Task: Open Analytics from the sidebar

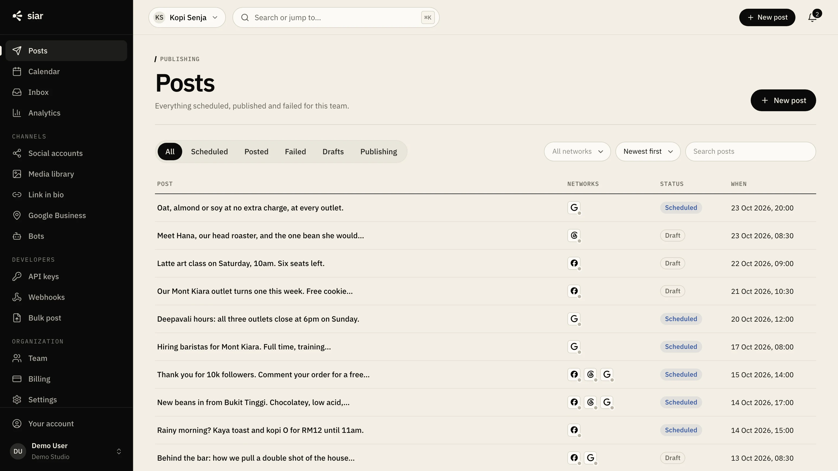Action: [66, 113]
